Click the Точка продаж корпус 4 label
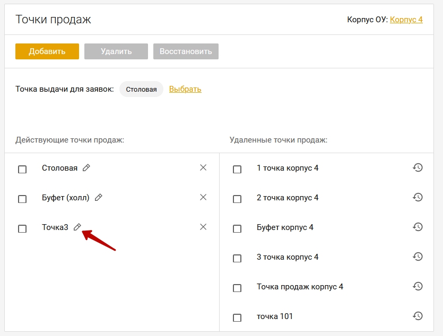The image size is (443, 336). 300,287
